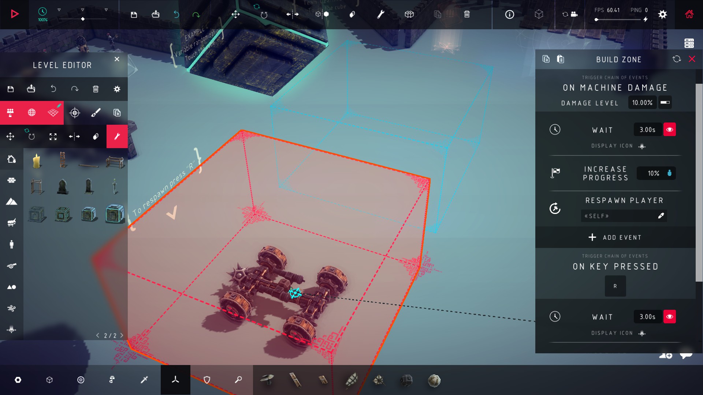Screen dimensions: 703x395
Task: Choose the paint brush tool icon
Action: tap(96, 113)
